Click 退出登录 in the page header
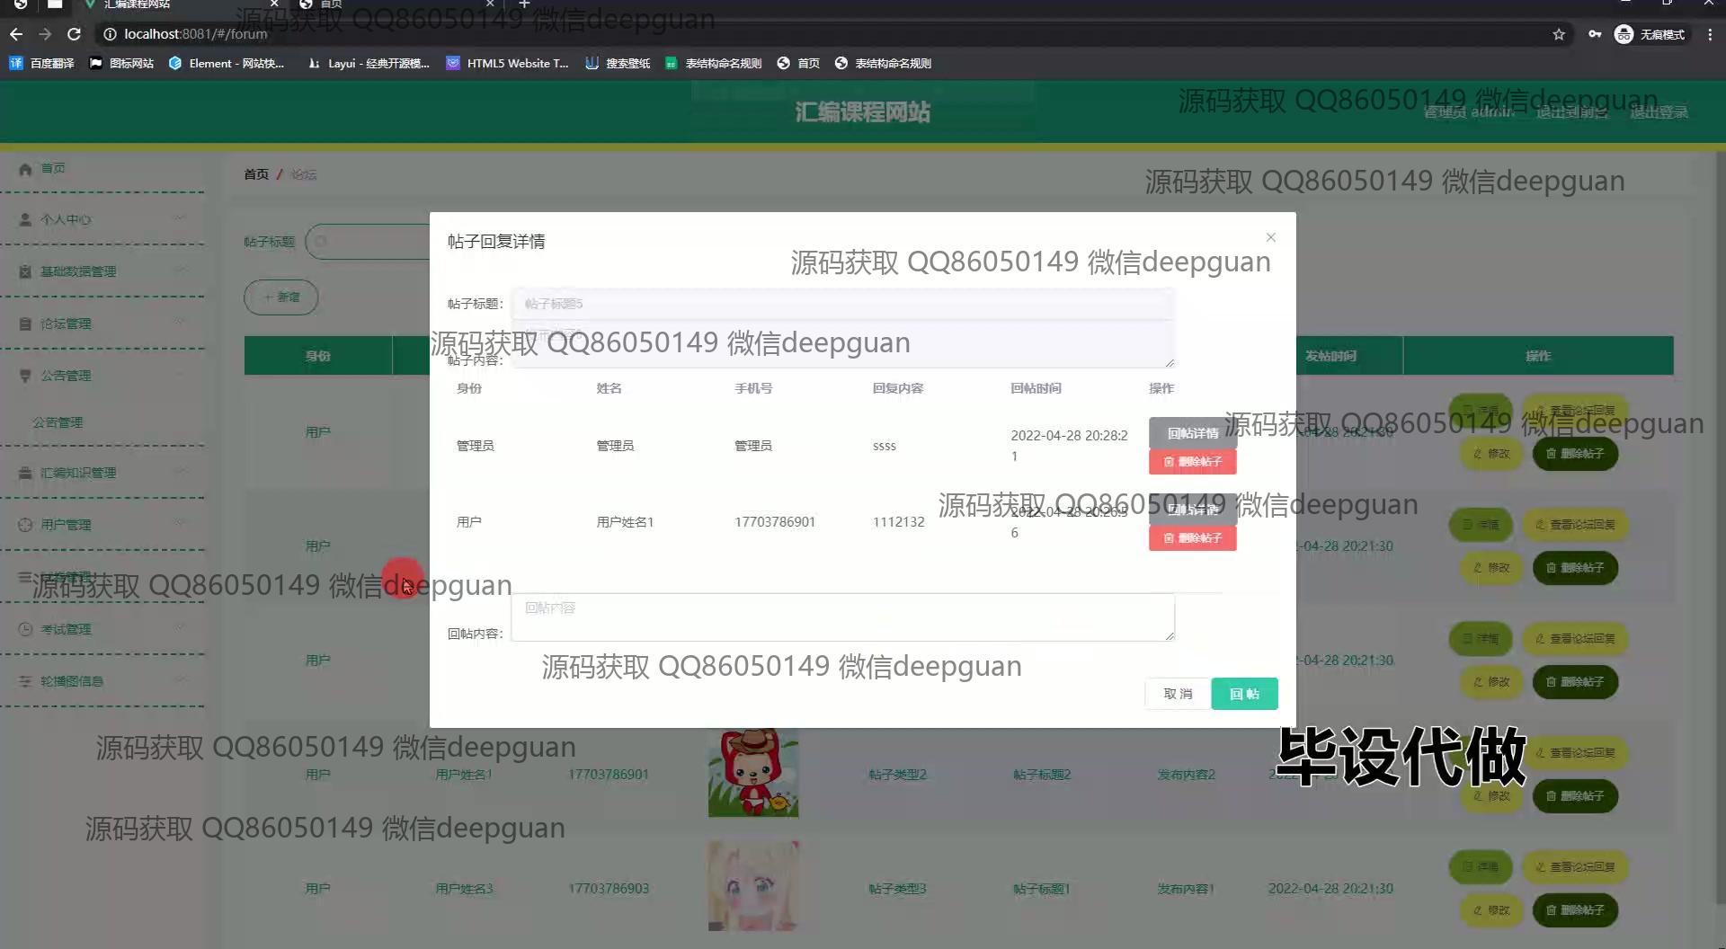Image resolution: width=1726 pixels, height=949 pixels. click(x=1659, y=112)
